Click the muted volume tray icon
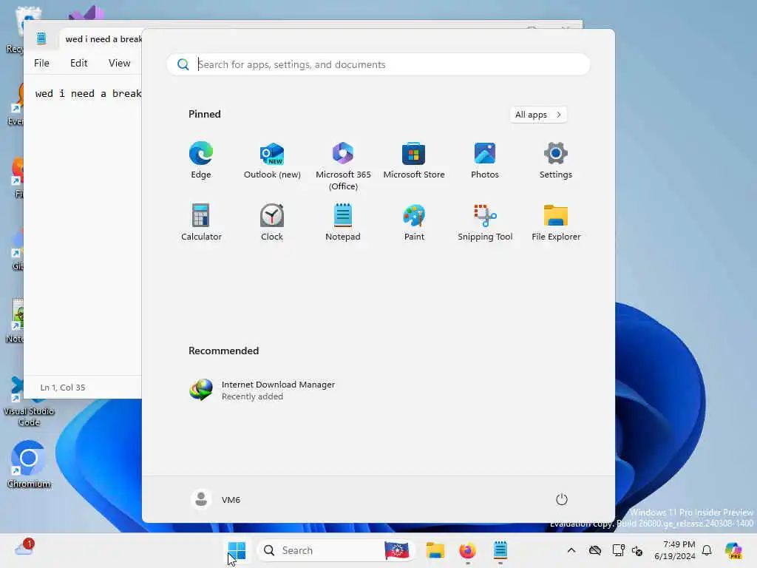757x568 pixels. point(637,550)
